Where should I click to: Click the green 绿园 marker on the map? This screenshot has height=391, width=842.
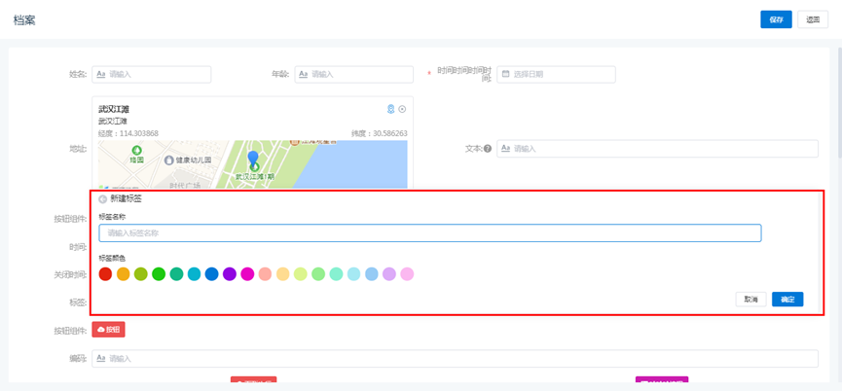pyautogui.click(x=136, y=151)
